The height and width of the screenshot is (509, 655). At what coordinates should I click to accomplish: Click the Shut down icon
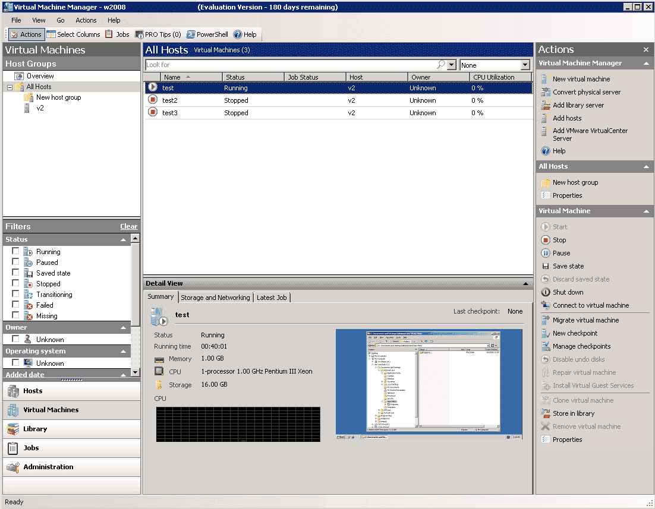tap(545, 292)
